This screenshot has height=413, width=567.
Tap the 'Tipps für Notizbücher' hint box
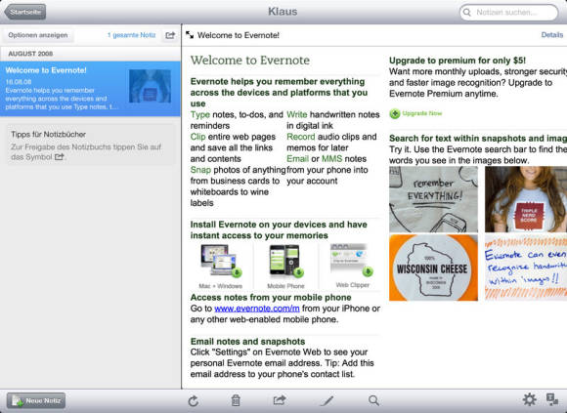pos(90,145)
